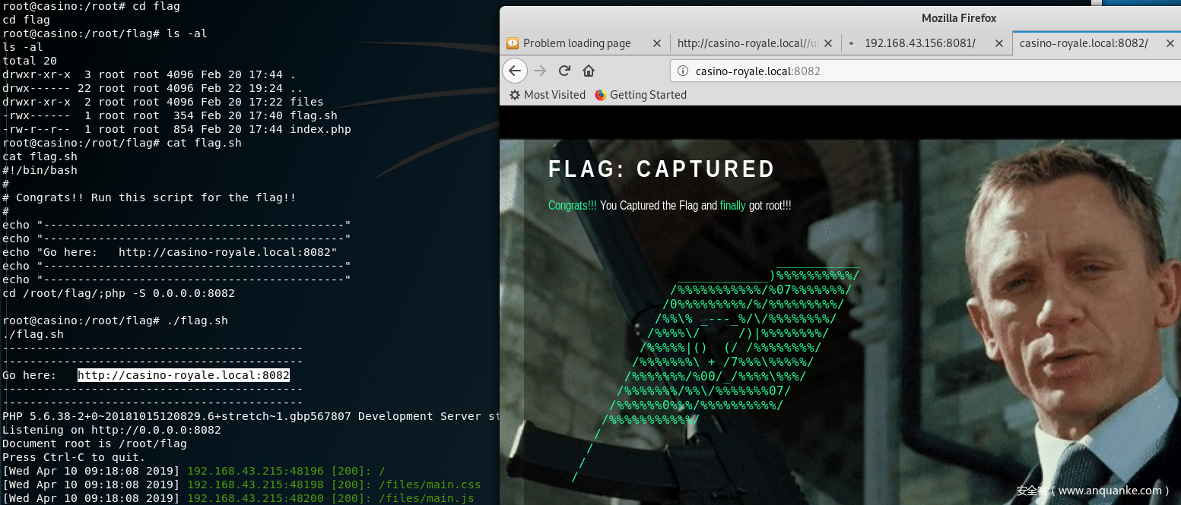This screenshot has height=505, width=1181.
Task: Open the Getting Started bookmark
Action: pyautogui.click(x=640, y=95)
